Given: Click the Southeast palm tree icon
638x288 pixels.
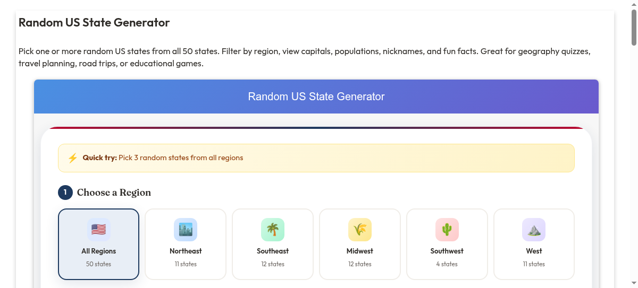Looking at the screenshot, I should click(273, 230).
